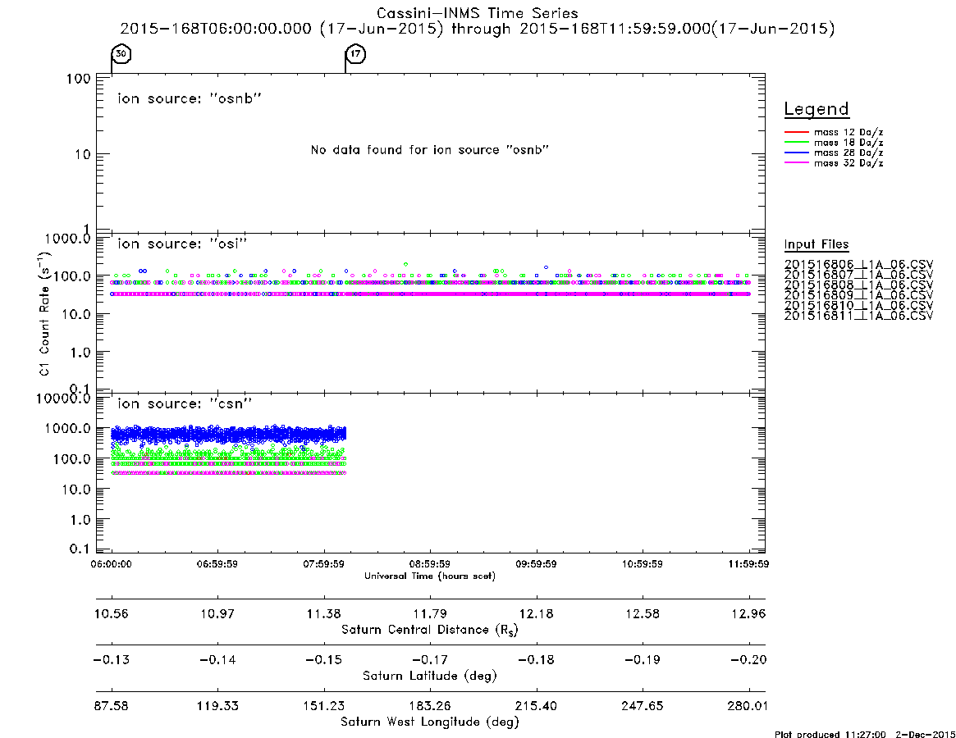This screenshot has width=956, height=738.
Task: Click the 10:59:59 time tick label
Action: click(x=643, y=564)
